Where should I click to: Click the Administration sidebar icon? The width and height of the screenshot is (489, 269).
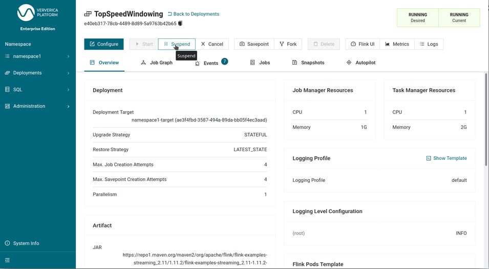[x=7, y=106]
